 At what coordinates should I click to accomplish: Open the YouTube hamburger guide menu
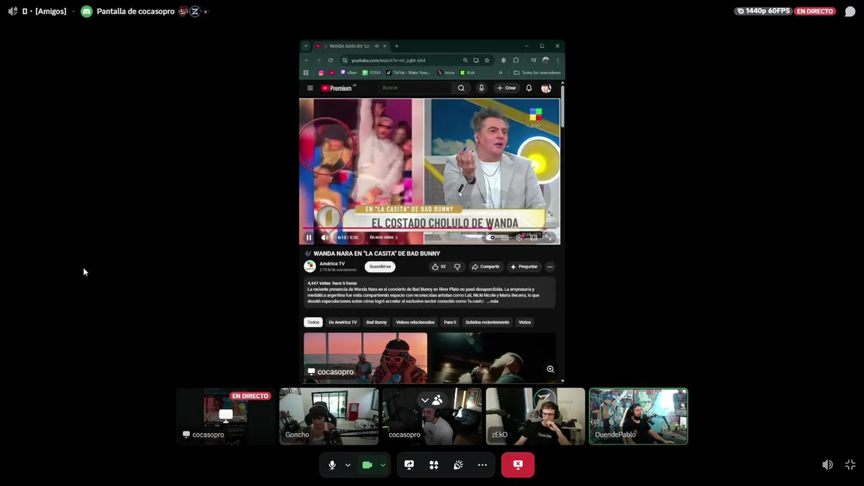tap(310, 88)
